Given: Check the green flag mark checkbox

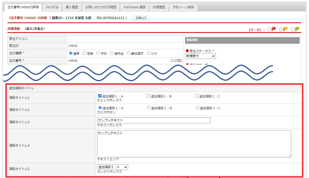Looking at the screenshot, I should [x=293, y=30].
